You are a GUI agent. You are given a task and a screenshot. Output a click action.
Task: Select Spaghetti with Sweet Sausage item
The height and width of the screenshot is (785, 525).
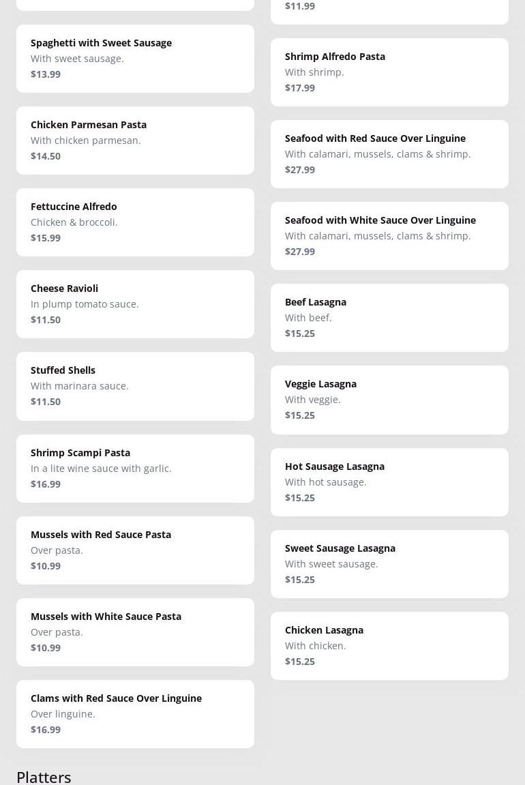(x=135, y=59)
